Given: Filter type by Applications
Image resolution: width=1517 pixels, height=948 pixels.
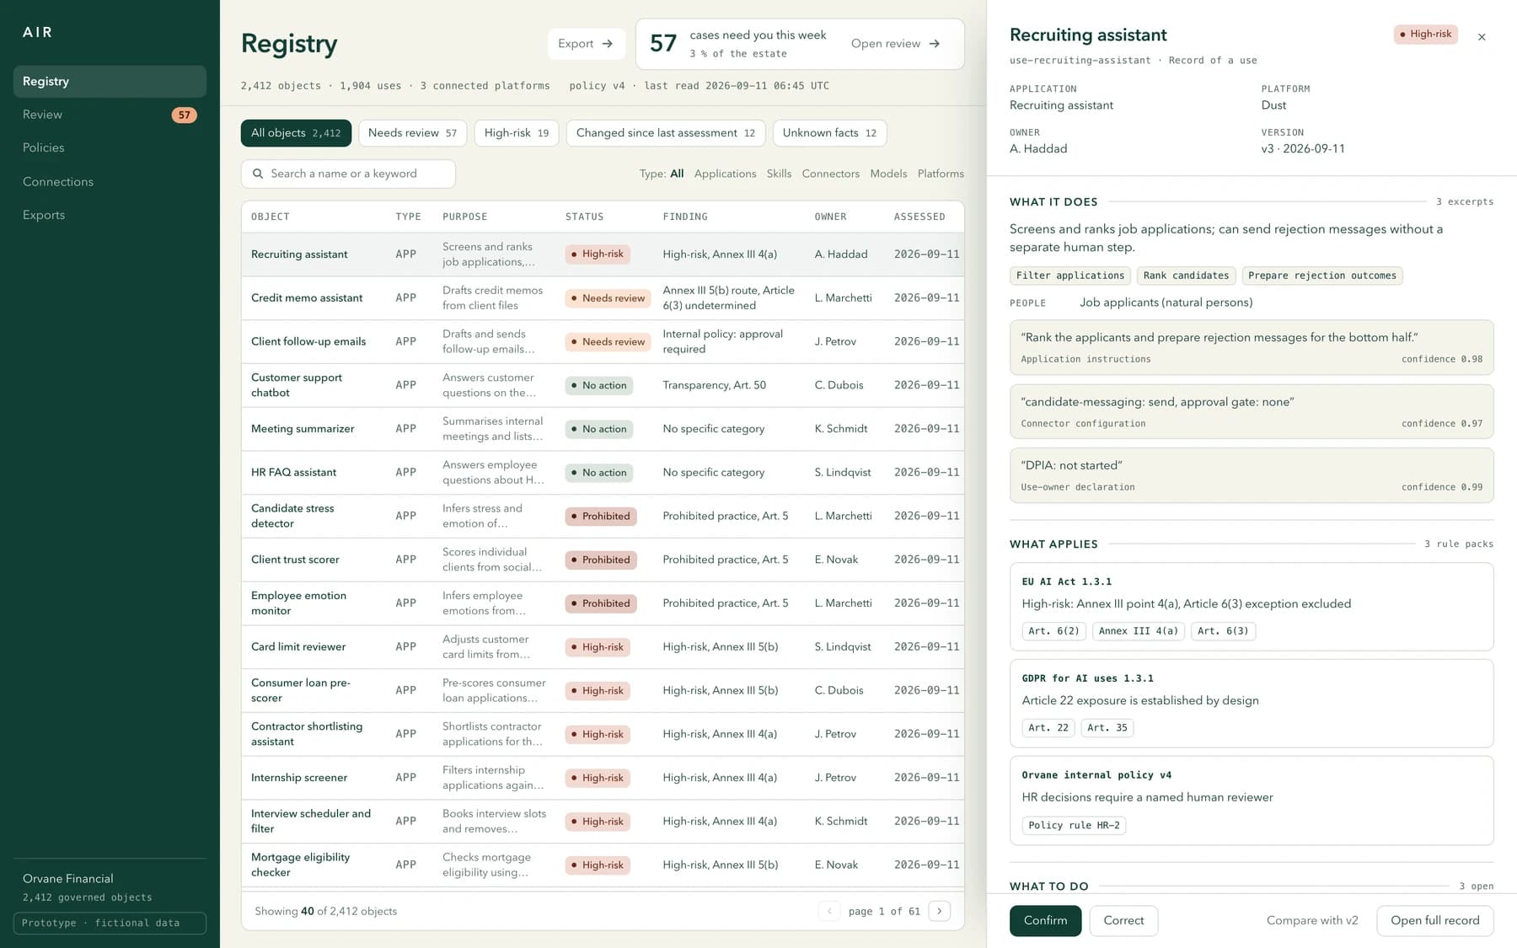Looking at the screenshot, I should tap(725, 174).
